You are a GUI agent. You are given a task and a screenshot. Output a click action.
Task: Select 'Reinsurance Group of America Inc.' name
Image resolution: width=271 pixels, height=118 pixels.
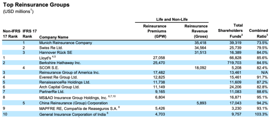[x=69, y=73]
